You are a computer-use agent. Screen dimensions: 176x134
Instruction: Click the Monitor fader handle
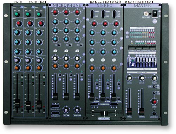[x=142, y=111]
